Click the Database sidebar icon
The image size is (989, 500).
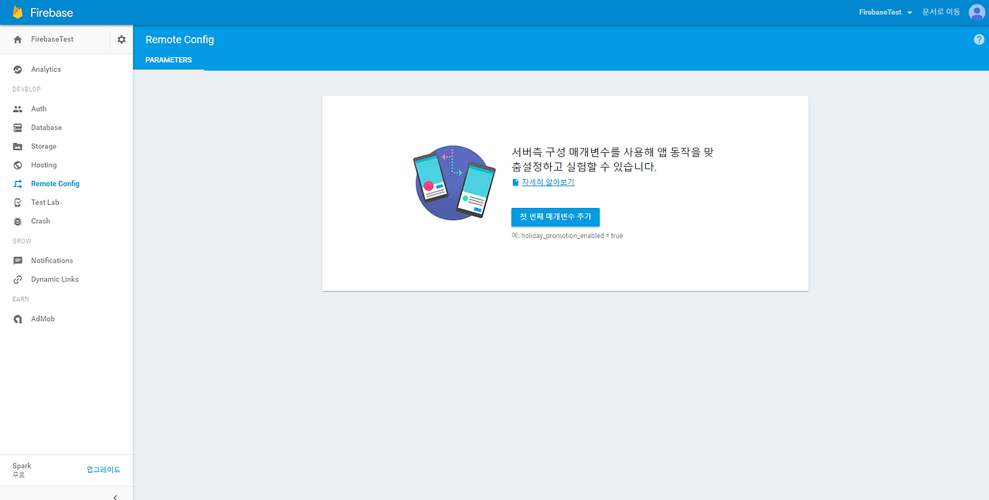[x=18, y=128]
